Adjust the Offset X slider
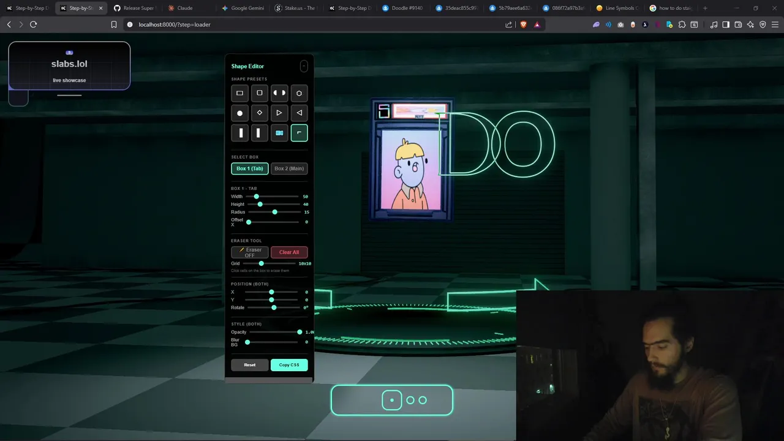Screen dimensions: 784x441 (273, 222)
